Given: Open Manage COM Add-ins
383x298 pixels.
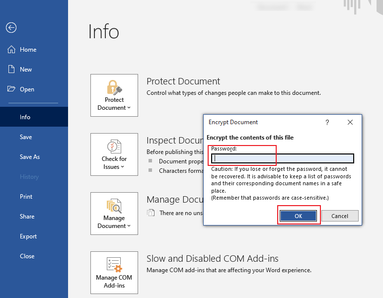Looking at the screenshot, I should pos(114,273).
